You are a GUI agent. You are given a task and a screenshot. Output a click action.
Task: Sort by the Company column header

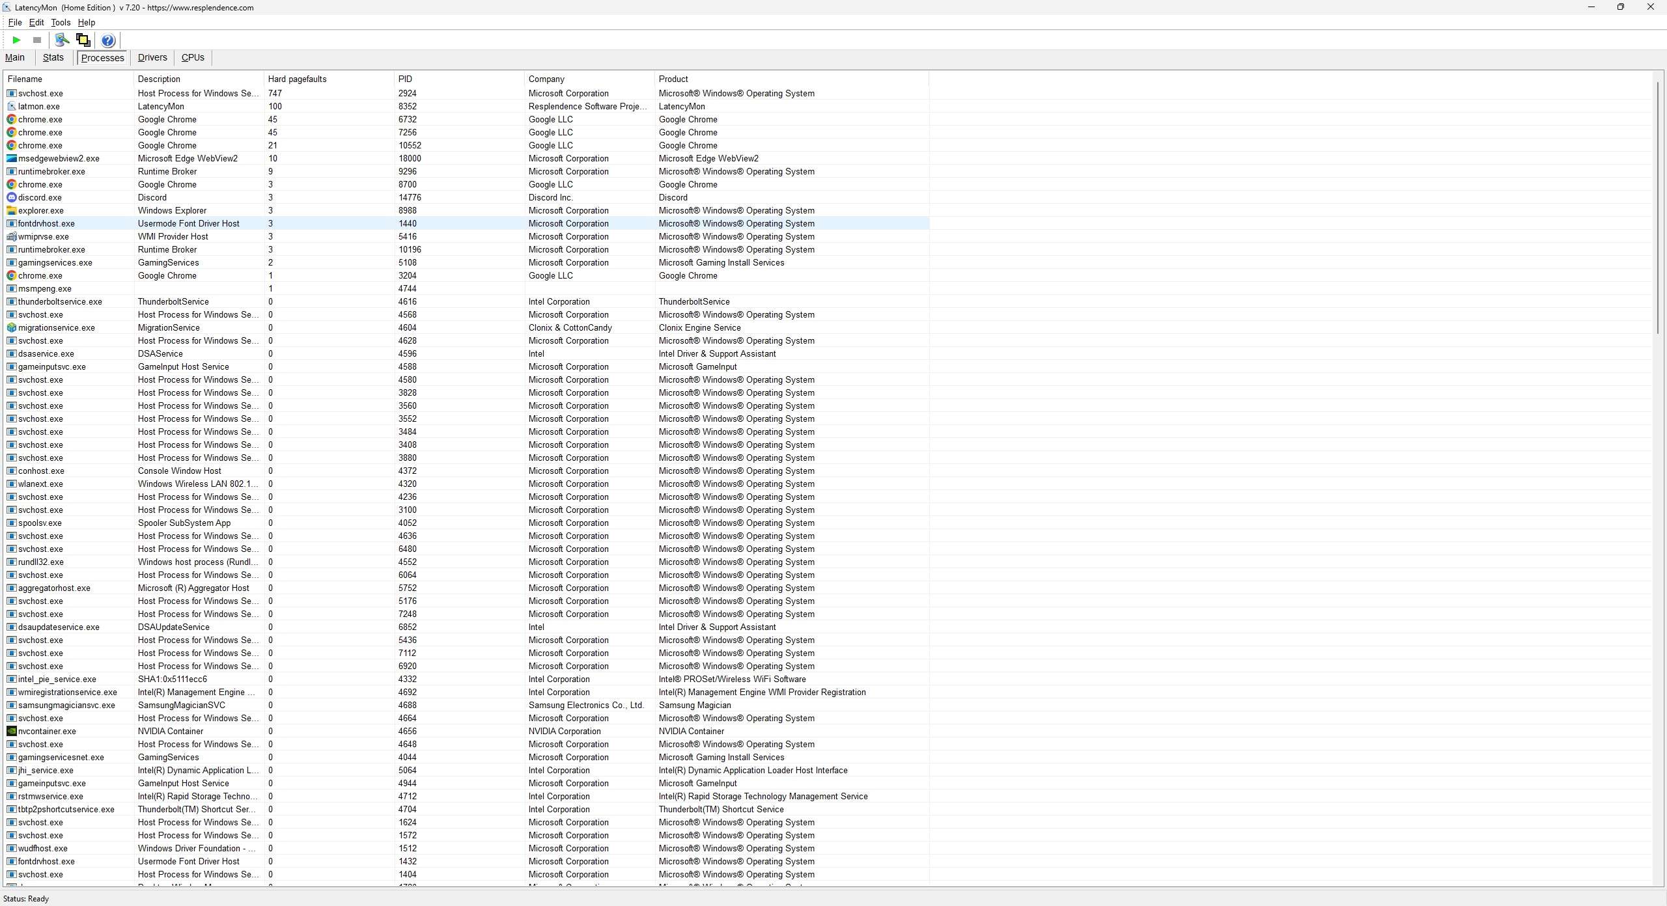pyautogui.click(x=589, y=79)
